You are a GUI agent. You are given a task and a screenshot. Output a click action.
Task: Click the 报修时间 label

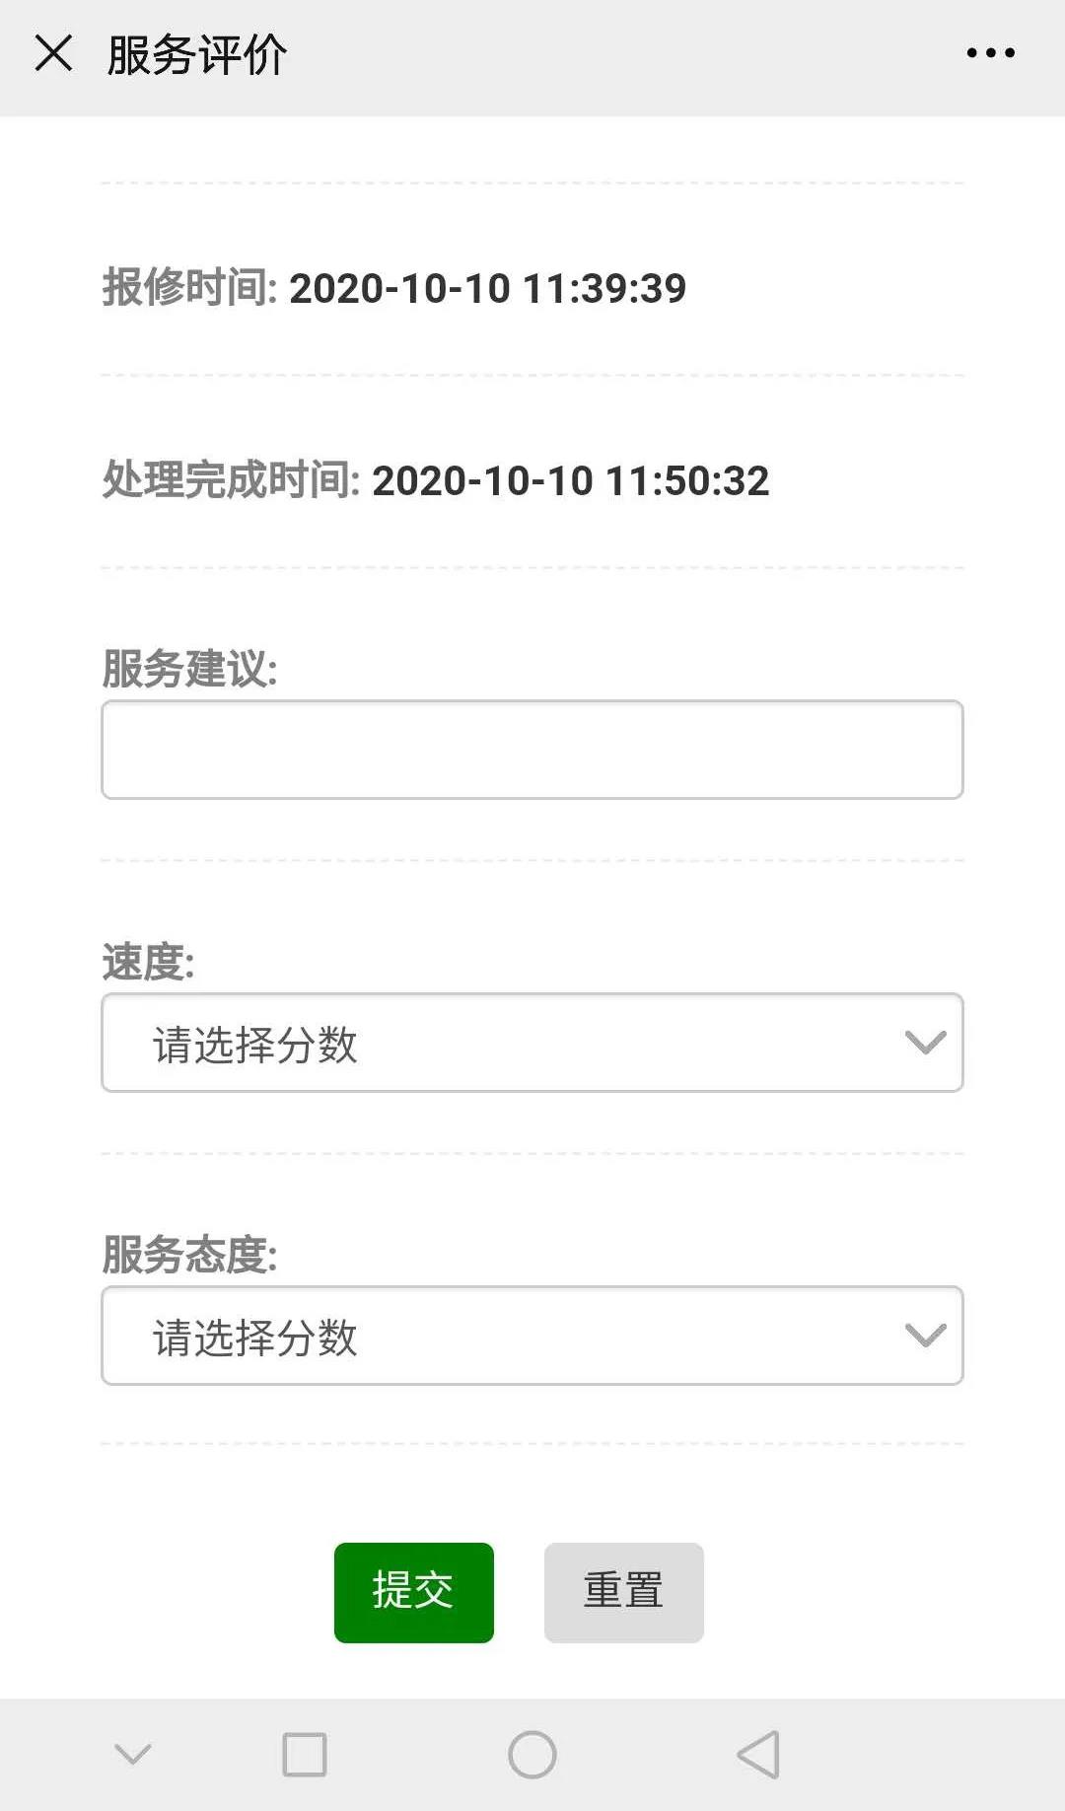pos(189,288)
